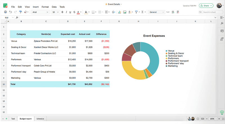Click the fill color bucket swatch

click(x=86, y=12)
